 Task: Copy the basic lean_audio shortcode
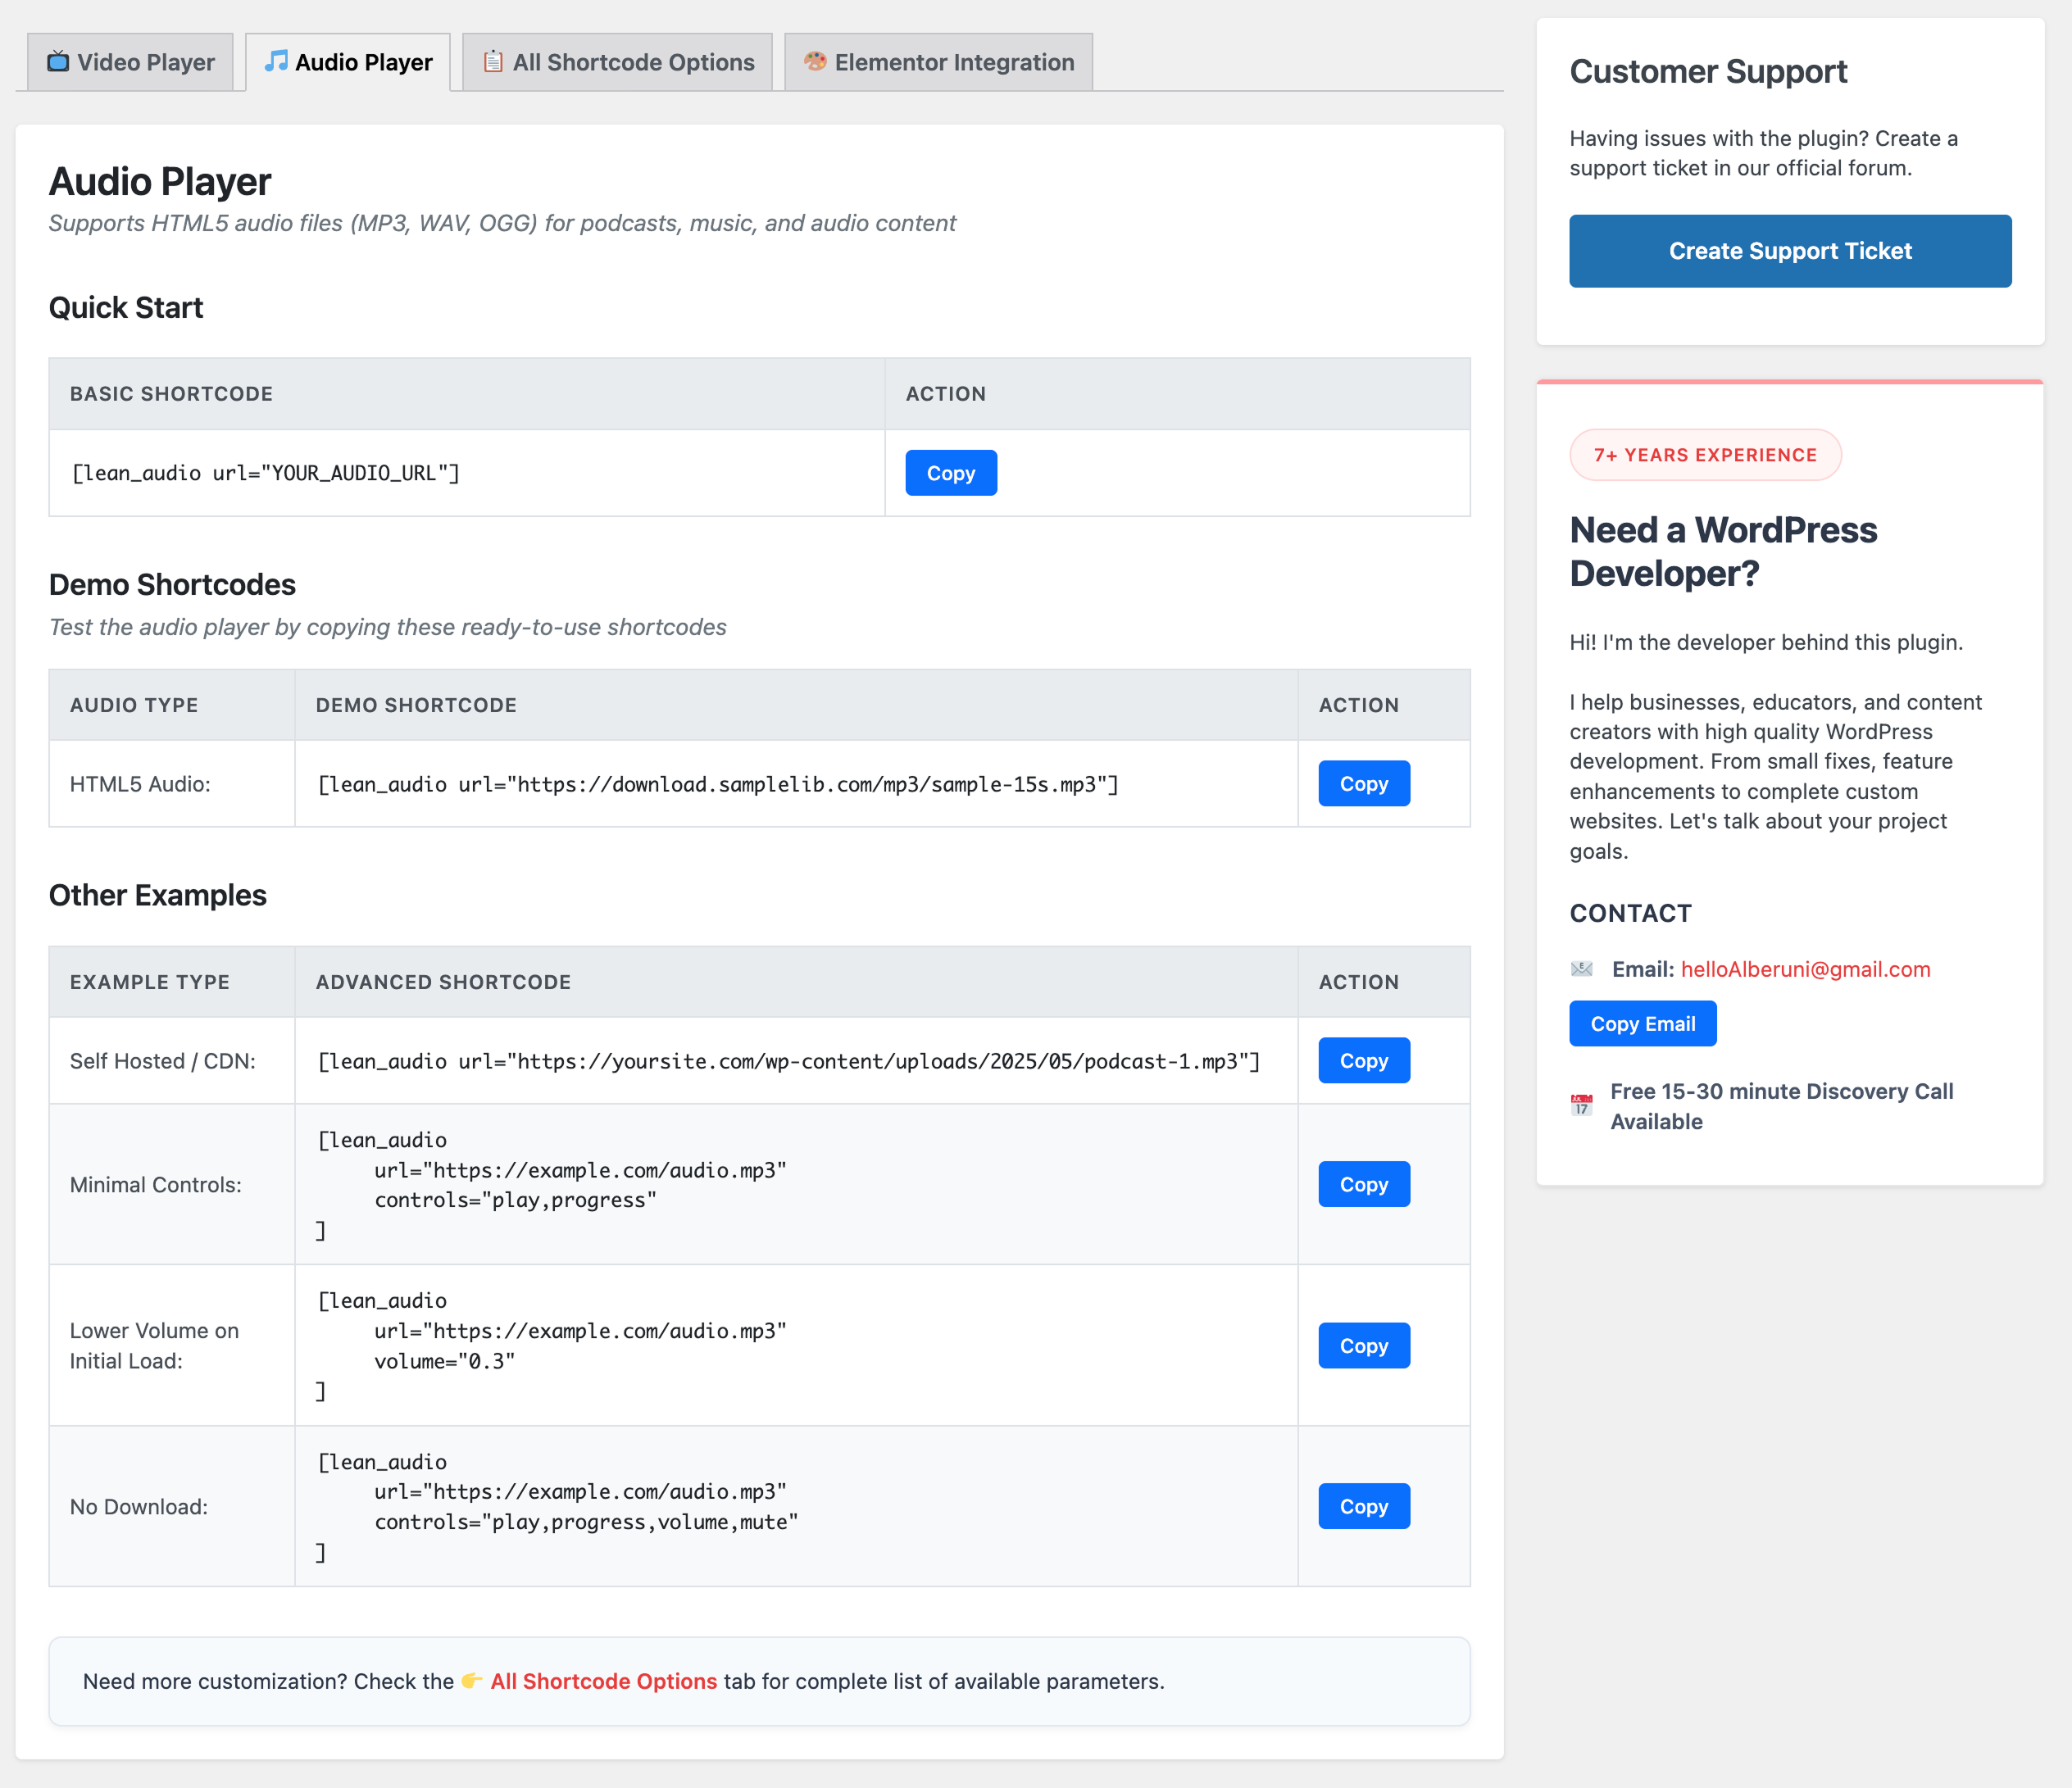pos(950,473)
